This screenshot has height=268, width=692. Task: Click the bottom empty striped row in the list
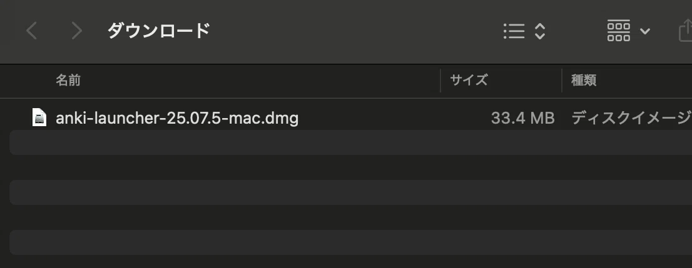pos(351,242)
